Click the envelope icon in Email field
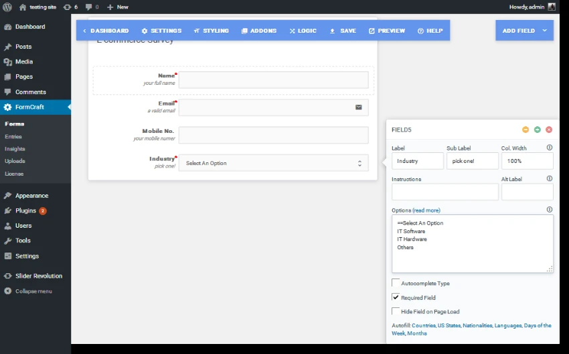The width and height of the screenshot is (569, 354). pos(359,107)
